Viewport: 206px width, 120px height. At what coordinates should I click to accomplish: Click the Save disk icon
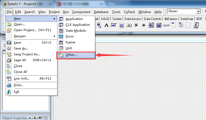9,43
